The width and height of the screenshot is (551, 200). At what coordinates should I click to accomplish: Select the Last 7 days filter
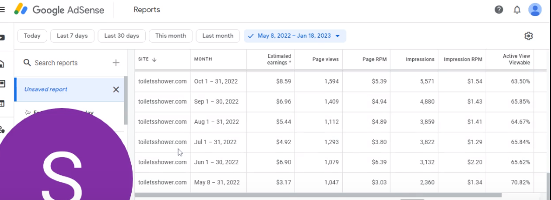click(72, 36)
